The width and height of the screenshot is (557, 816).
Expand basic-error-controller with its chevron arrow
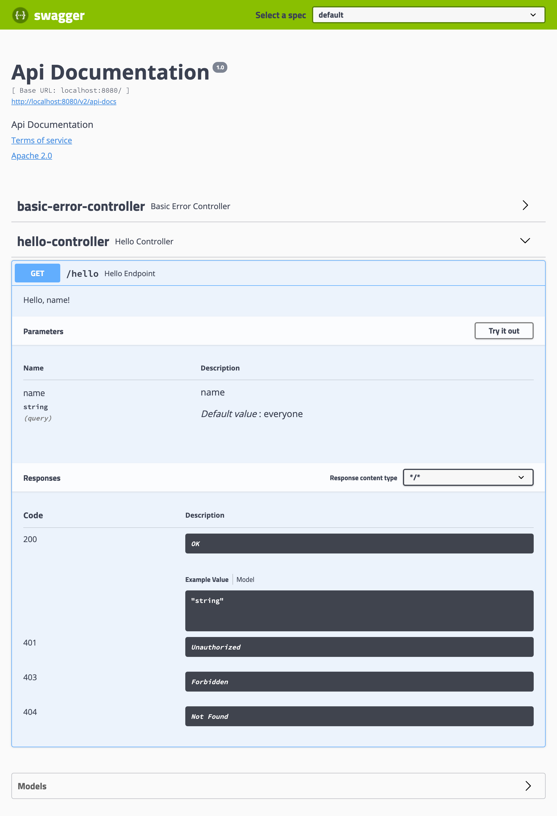pos(525,205)
